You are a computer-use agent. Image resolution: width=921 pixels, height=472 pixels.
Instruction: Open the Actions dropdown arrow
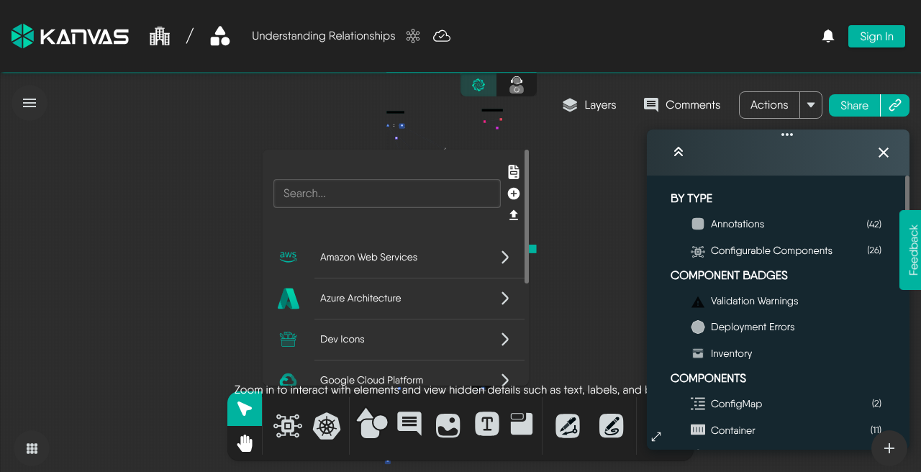[x=811, y=105]
